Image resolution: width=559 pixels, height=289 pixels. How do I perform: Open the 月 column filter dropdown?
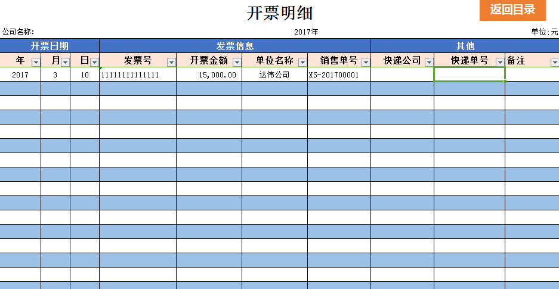pyautogui.click(x=65, y=63)
